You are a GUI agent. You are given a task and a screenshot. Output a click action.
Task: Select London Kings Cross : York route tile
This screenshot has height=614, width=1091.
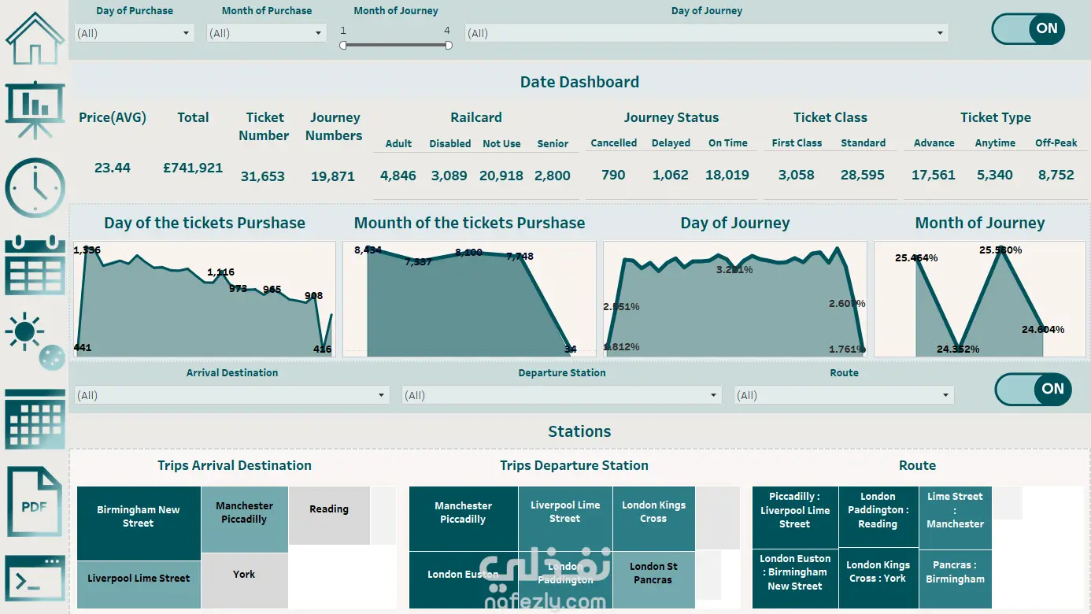(878, 571)
